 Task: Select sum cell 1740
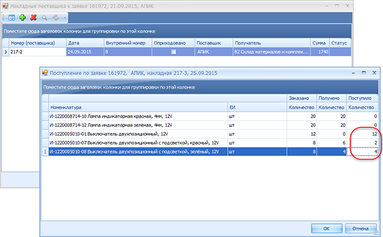pos(320,52)
